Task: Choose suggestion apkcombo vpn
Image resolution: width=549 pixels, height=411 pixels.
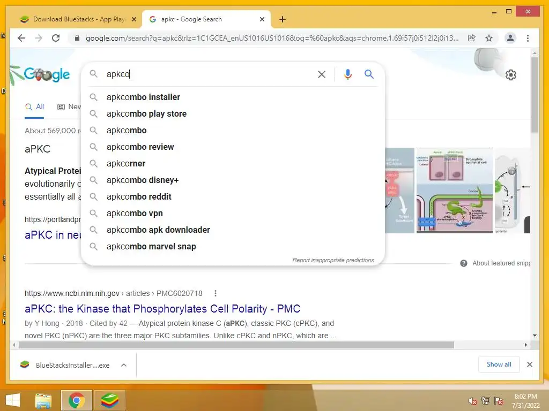Action: pyautogui.click(x=233, y=213)
